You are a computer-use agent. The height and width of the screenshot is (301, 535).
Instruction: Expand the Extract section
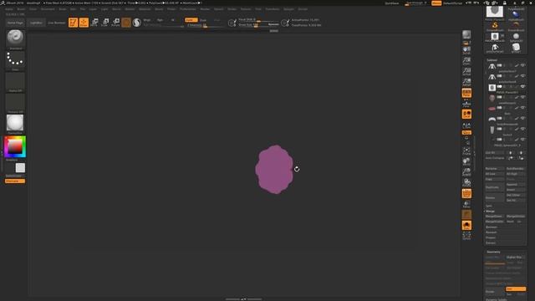click(x=491, y=243)
